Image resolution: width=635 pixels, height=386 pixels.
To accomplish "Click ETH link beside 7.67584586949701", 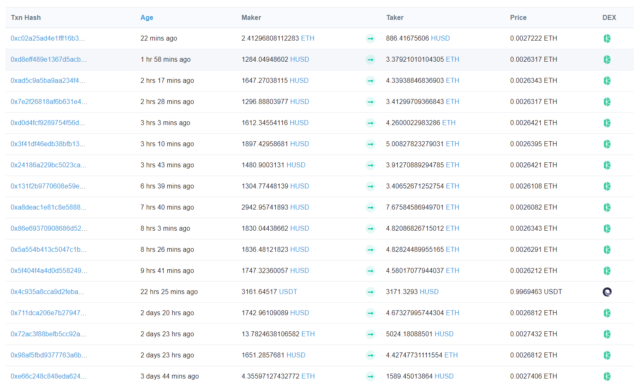I will [x=452, y=207].
